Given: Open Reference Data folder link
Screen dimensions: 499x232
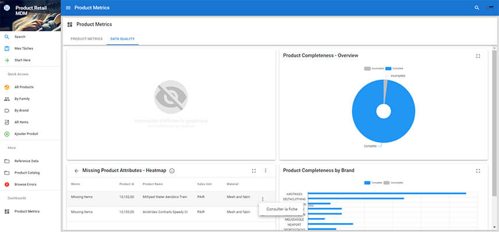Looking at the screenshot, I should click(26, 161).
